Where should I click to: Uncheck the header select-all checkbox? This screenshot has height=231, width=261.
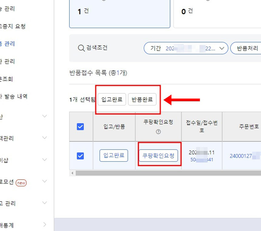(x=80, y=127)
